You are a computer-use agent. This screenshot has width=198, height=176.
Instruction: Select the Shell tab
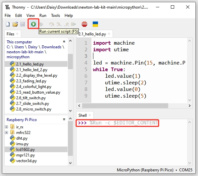point(82,115)
